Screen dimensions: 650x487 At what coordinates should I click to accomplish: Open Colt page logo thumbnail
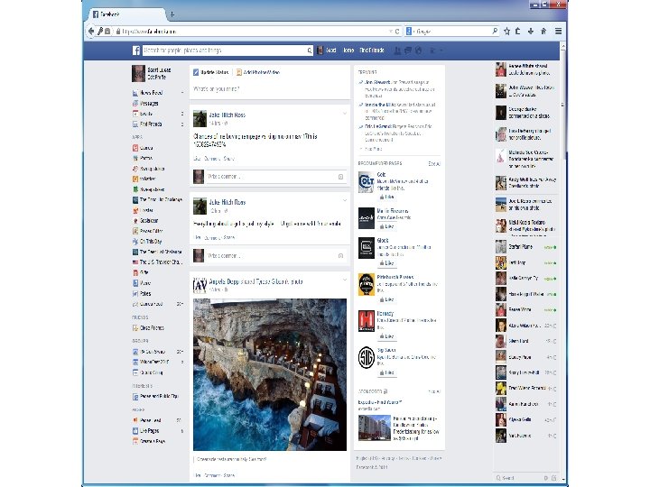tap(367, 182)
